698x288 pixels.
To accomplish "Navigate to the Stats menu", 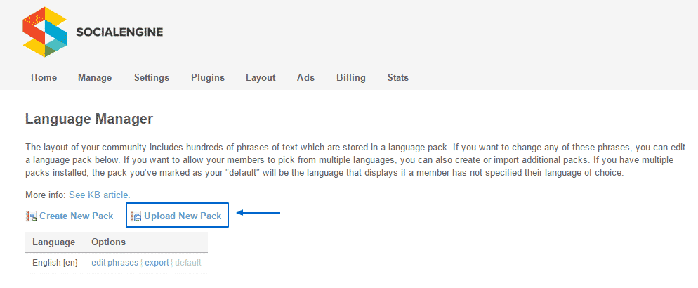I will (398, 77).
